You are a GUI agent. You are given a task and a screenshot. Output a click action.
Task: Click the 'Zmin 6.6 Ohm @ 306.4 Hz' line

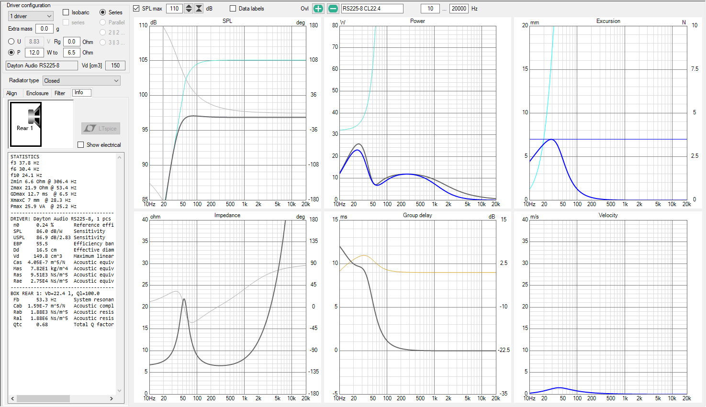click(44, 182)
